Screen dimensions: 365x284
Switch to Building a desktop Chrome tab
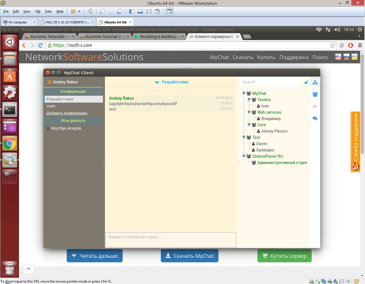tap(160, 37)
